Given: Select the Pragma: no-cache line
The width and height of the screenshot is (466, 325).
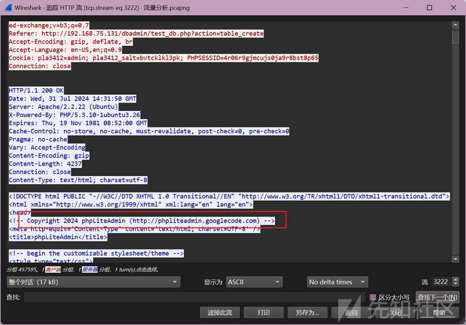Looking at the screenshot, I should pos(38,139).
